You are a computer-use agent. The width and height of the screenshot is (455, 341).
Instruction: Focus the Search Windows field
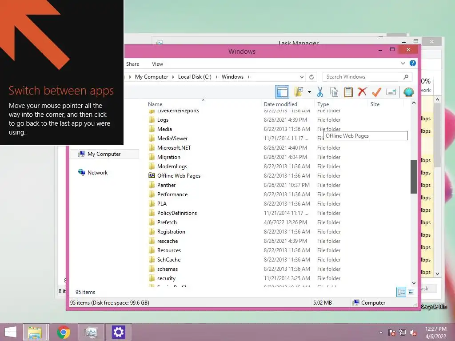(x=367, y=77)
